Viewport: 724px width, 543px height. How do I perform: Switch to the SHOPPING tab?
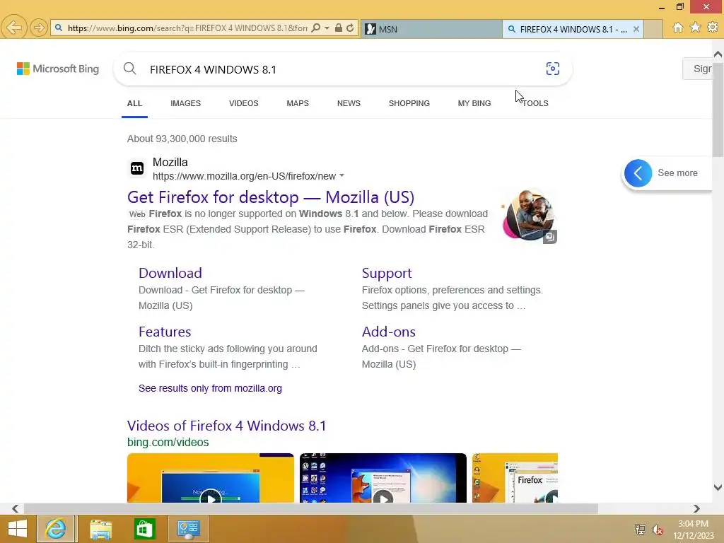point(409,103)
